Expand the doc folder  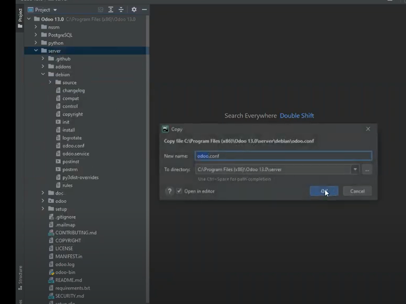(x=43, y=193)
